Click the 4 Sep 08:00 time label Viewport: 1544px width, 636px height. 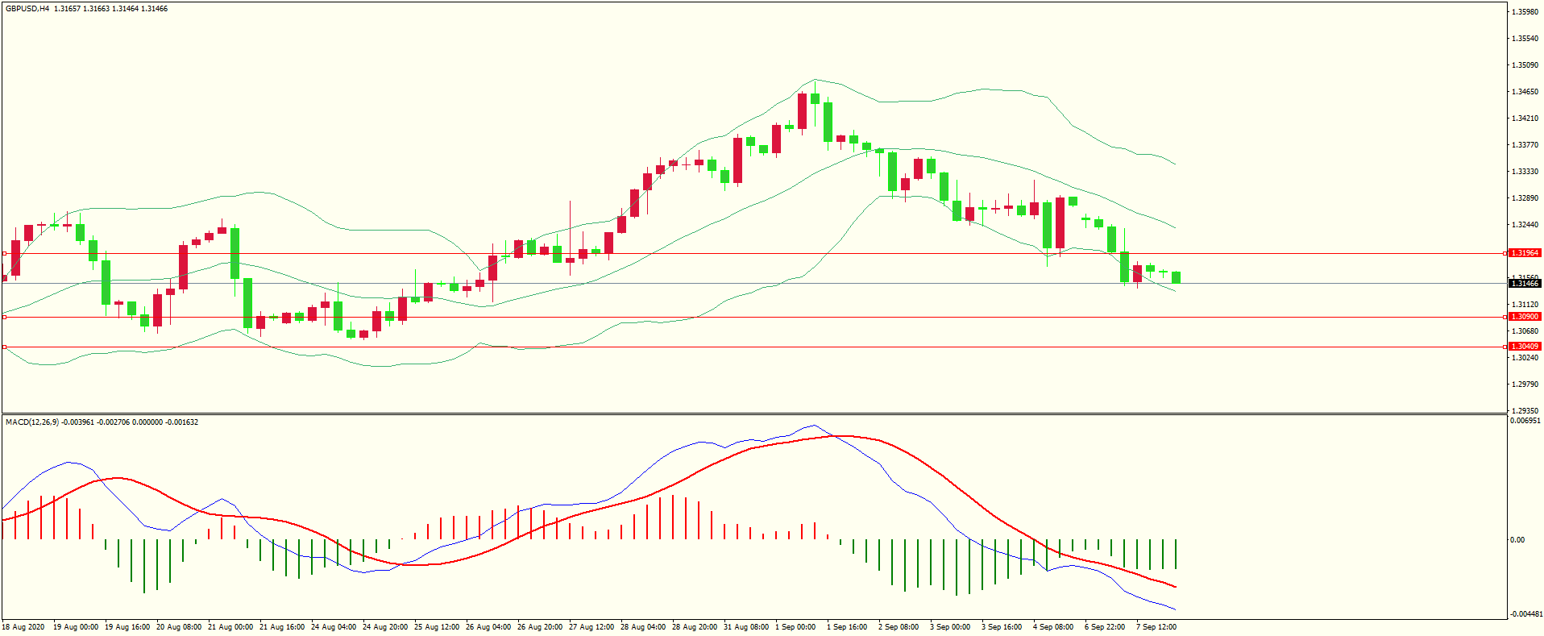1053,627
